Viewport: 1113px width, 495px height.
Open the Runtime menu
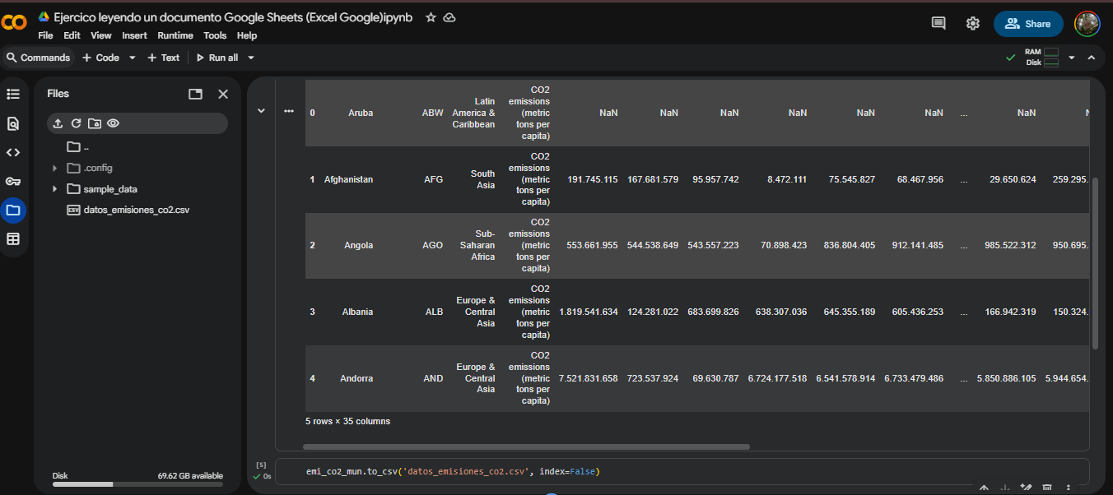175,35
